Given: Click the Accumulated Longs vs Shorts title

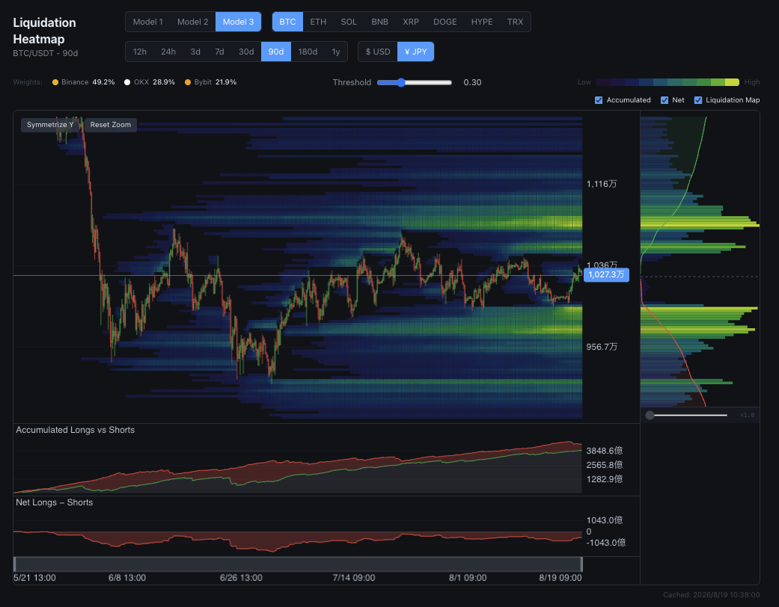Looking at the screenshot, I should pyautogui.click(x=75, y=430).
